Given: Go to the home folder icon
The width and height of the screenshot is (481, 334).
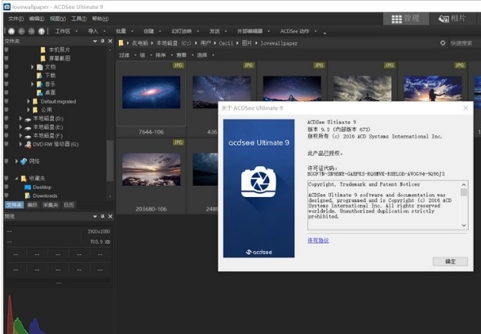Looking at the screenshot, I should (11, 31).
